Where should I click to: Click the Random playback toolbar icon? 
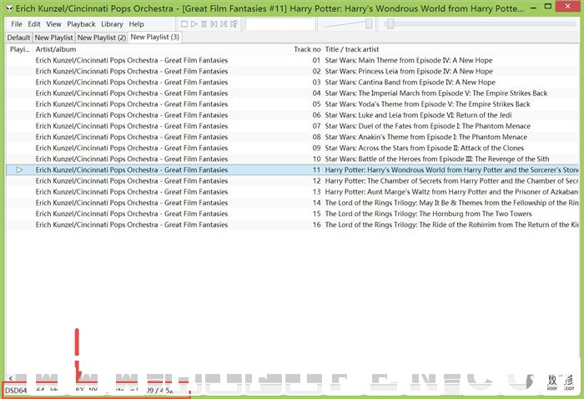pyautogui.click(x=234, y=24)
